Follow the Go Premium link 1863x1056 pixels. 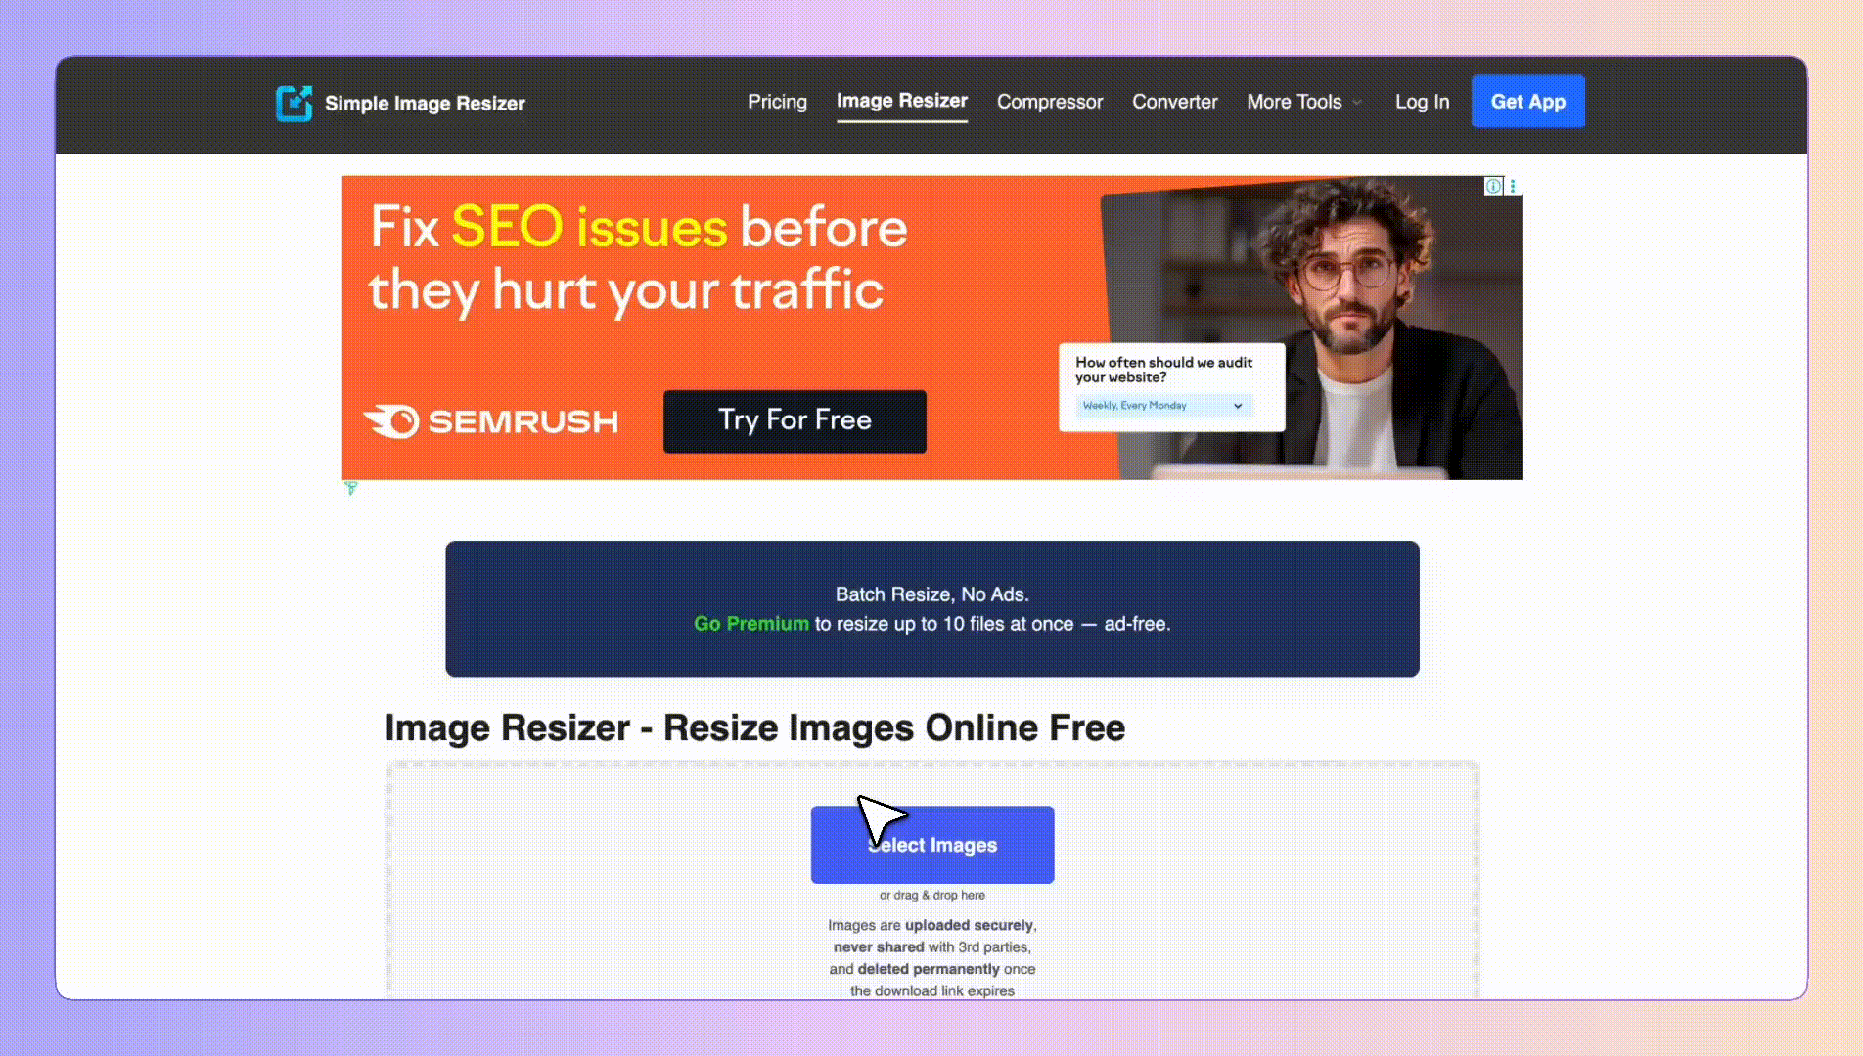click(x=750, y=624)
